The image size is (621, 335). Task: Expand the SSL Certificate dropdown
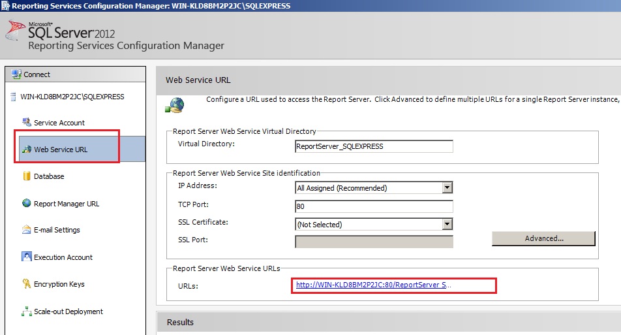click(x=447, y=225)
